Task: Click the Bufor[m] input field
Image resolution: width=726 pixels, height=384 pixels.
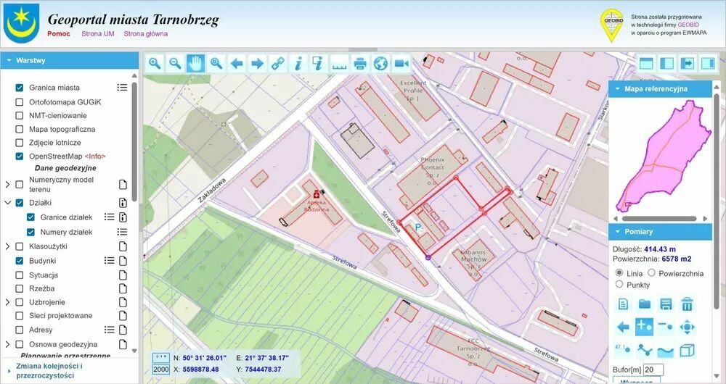Action: point(653,370)
